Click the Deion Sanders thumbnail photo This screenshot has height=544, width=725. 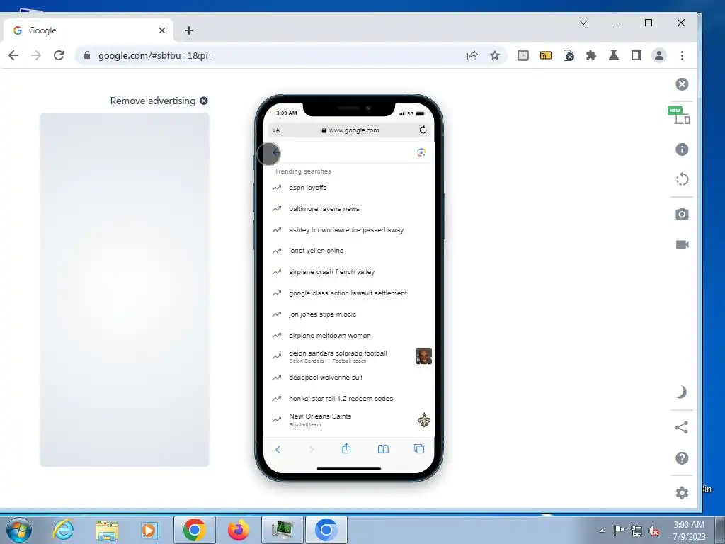[x=423, y=356]
